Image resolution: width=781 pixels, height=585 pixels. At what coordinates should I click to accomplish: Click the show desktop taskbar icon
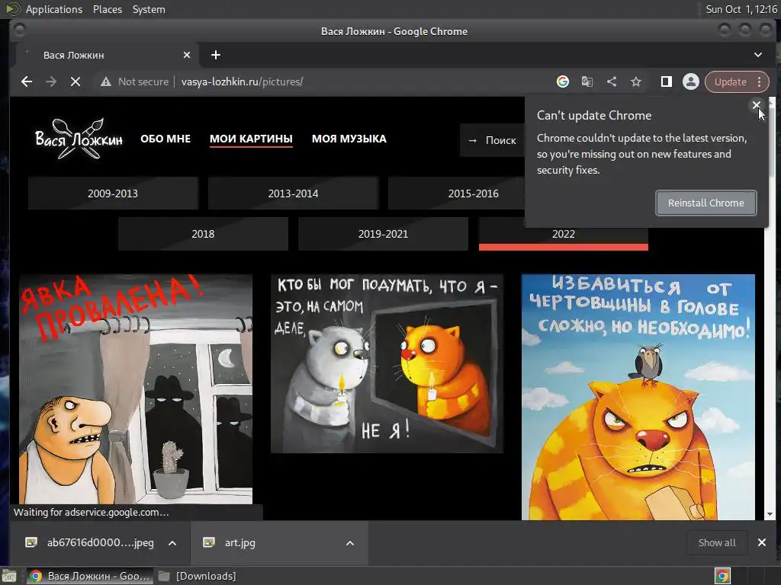click(9, 576)
